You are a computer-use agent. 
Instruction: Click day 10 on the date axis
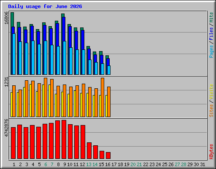click(x=70, y=164)
